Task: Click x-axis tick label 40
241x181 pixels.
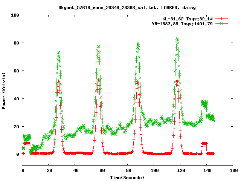Action: pyautogui.click(x=76, y=170)
